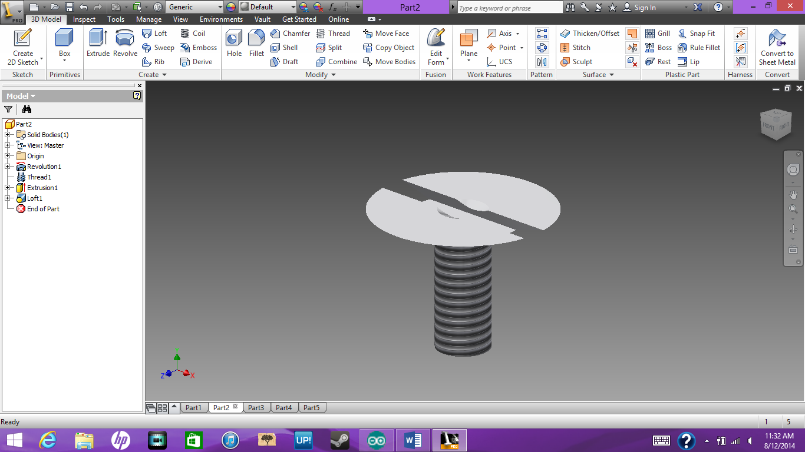Click the ViewCube in the viewport
Viewport: 805px width, 452px height.
point(776,125)
